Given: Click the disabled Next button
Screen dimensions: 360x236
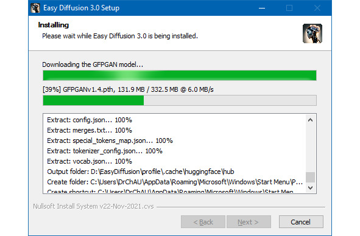Looking at the screenshot, I should [x=249, y=222].
